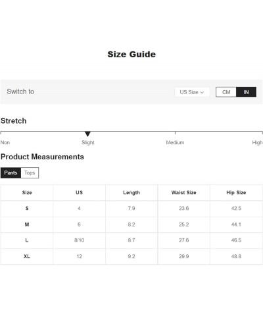Image resolution: width=263 pixels, height=316 pixels.
Task: Click the Medium tick on Stretch scale
Action: point(175,133)
